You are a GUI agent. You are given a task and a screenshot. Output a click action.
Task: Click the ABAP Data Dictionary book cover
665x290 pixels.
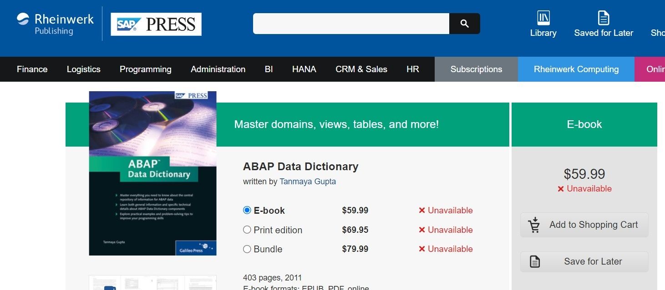tap(152, 173)
